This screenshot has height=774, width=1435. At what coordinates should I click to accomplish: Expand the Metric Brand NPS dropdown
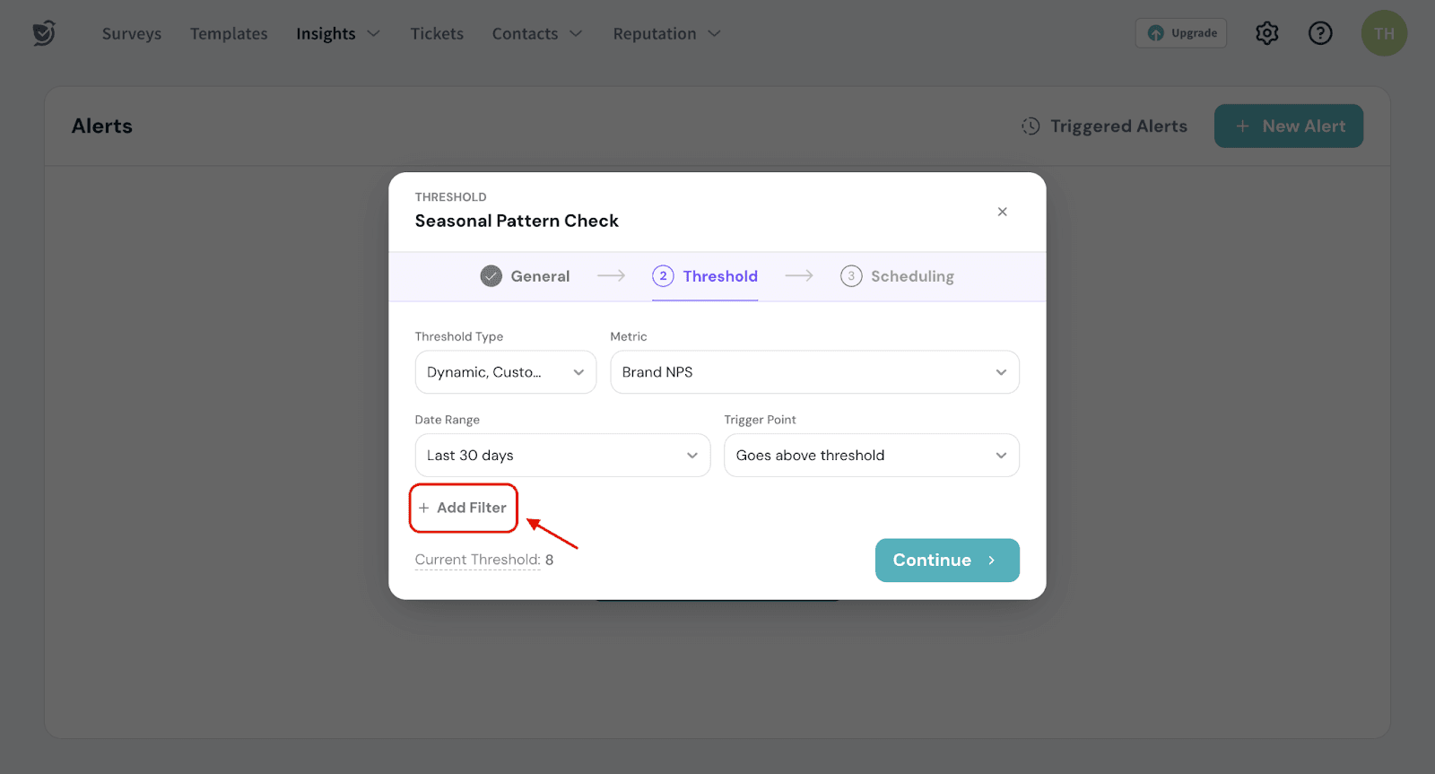tap(814, 372)
